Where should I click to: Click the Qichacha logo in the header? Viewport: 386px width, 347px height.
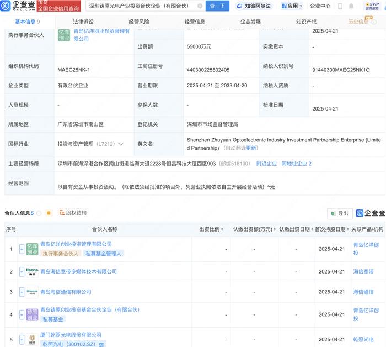(18, 6)
